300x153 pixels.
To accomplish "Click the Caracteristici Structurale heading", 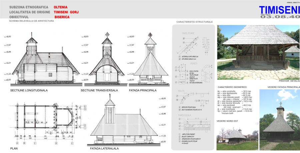I will pos(194,22).
